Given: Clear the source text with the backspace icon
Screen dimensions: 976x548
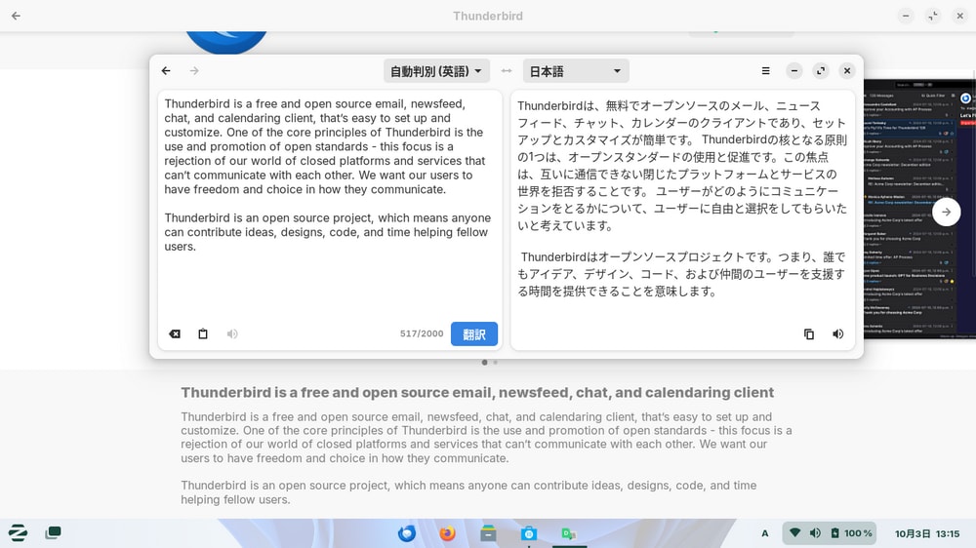Looking at the screenshot, I should tap(175, 333).
